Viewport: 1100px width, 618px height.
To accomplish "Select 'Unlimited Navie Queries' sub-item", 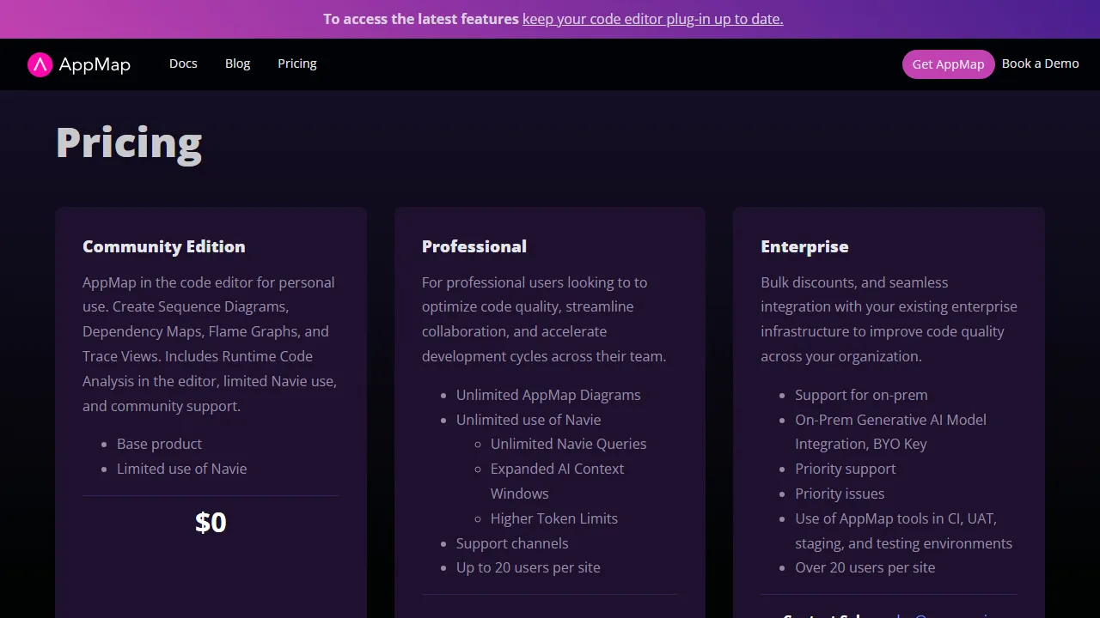I will [x=569, y=444].
